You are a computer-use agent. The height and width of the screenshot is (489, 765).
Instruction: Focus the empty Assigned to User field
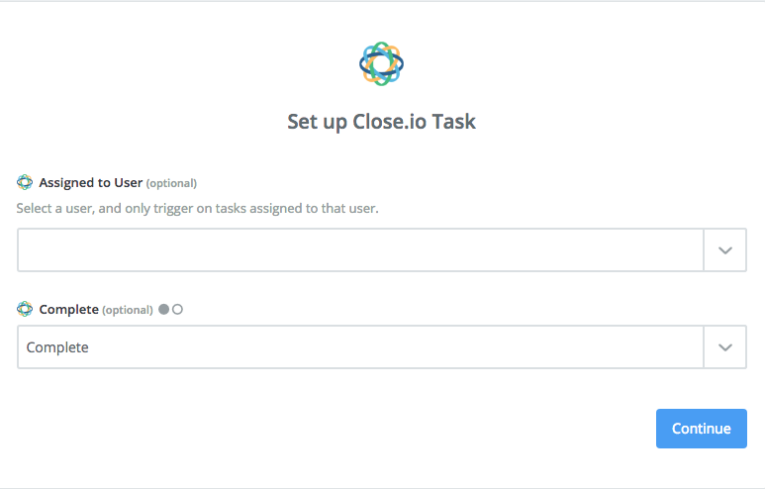coord(360,249)
